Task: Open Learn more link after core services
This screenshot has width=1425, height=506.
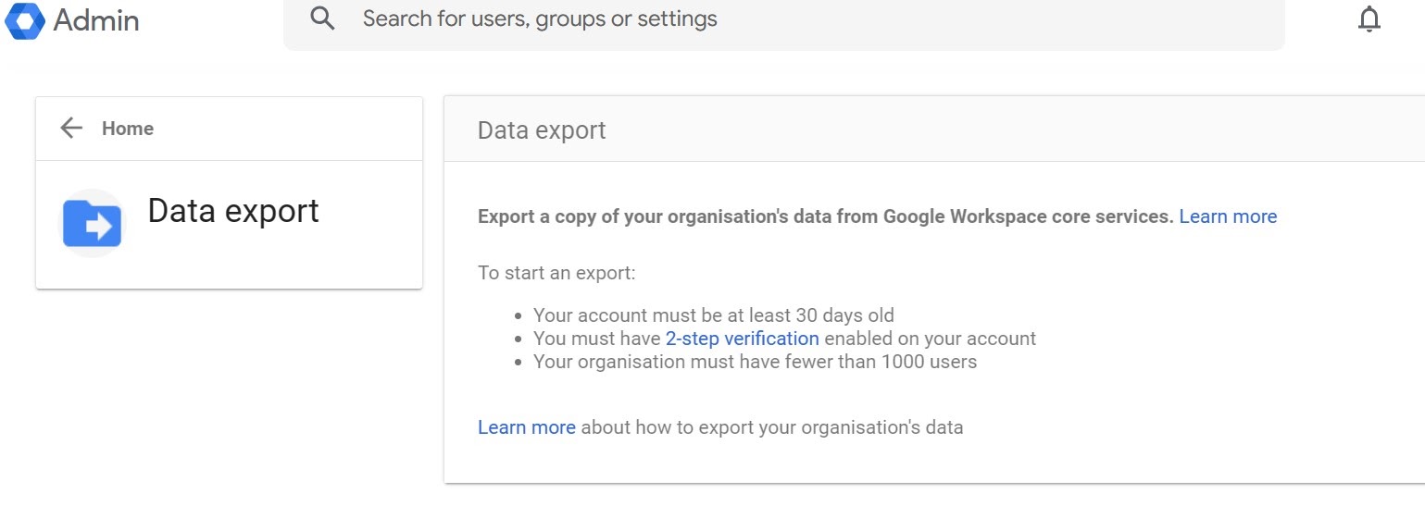Action: pos(1228,216)
